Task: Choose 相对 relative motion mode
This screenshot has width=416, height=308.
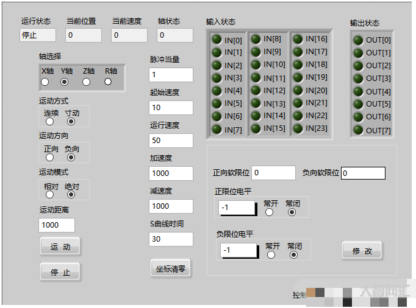Action: pyautogui.click(x=50, y=195)
